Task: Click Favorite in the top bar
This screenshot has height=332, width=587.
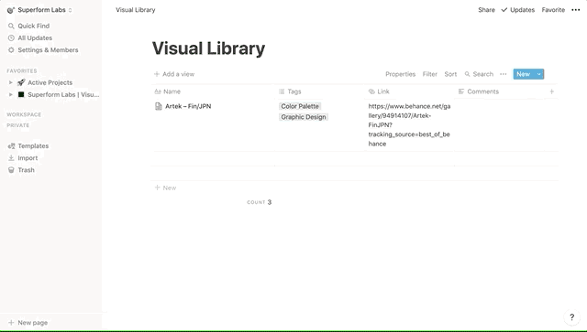Action: click(x=553, y=10)
